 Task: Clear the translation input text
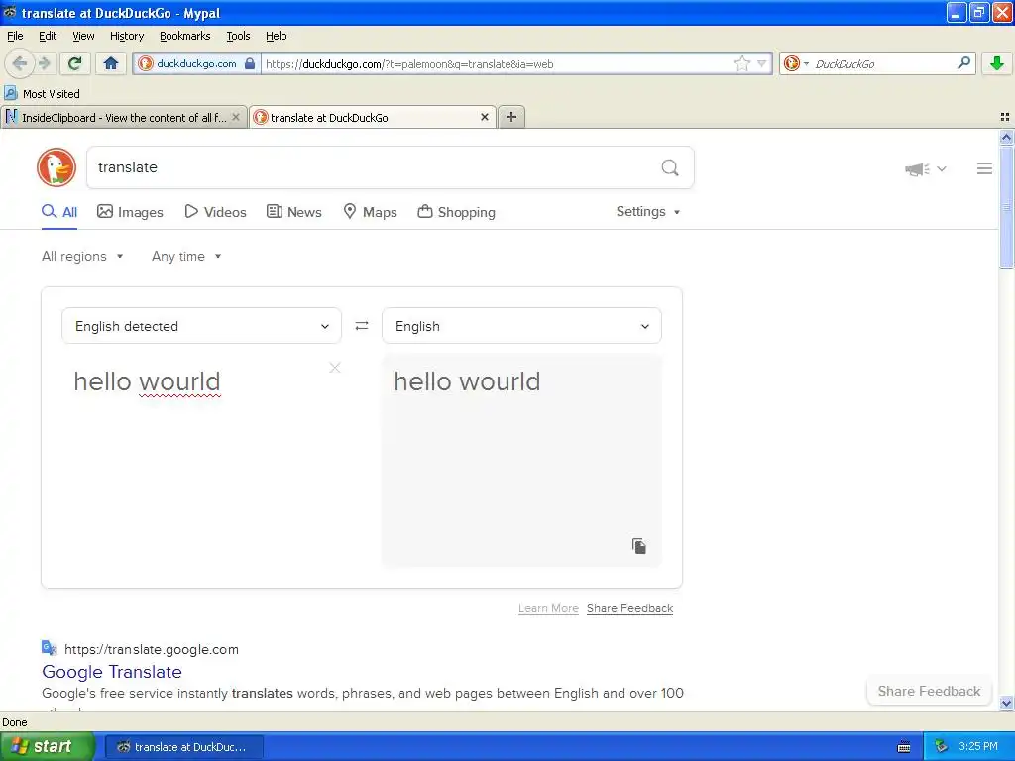click(x=335, y=368)
